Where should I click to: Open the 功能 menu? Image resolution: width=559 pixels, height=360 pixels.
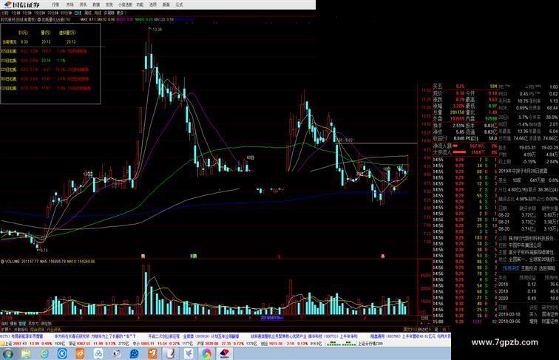pos(140,4)
